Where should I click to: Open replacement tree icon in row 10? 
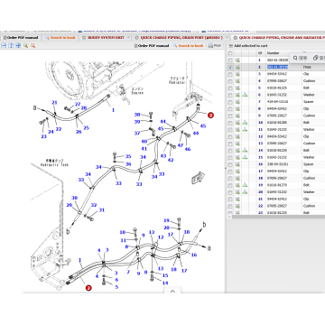246,123
